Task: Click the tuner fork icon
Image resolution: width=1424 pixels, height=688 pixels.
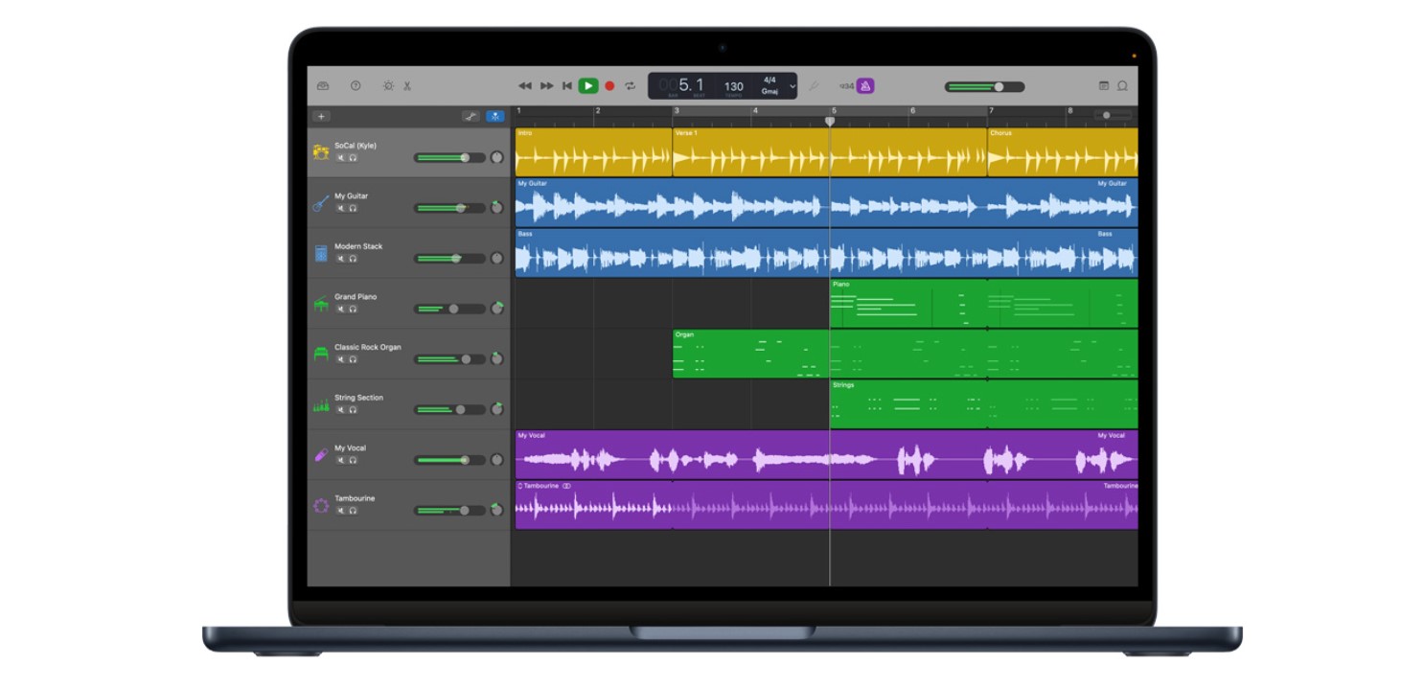Action: [x=814, y=86]
